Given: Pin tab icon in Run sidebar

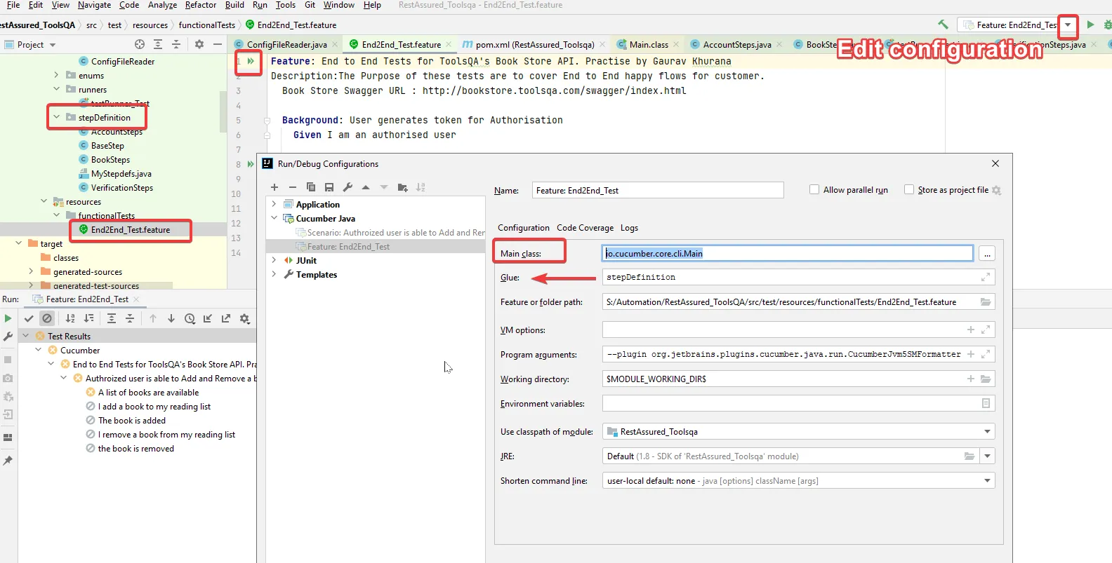Looking at the screenshot, I should pos(8,461).
